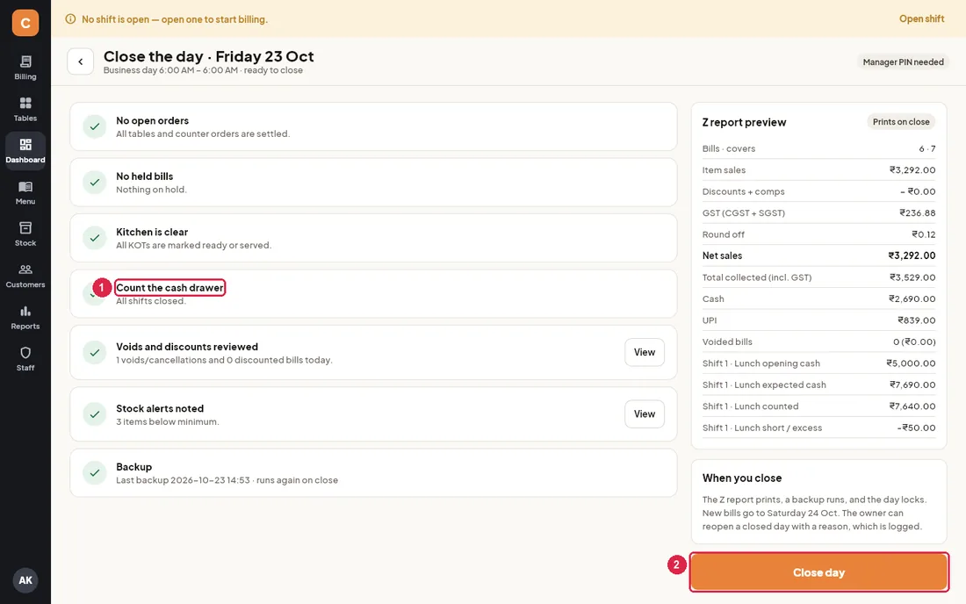Click the AK user avatar
The height and width of the screenshot is (604, 966).
click(25, 580)
